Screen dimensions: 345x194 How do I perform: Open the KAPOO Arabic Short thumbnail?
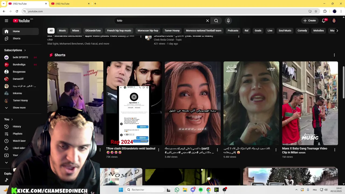(193, 103)
